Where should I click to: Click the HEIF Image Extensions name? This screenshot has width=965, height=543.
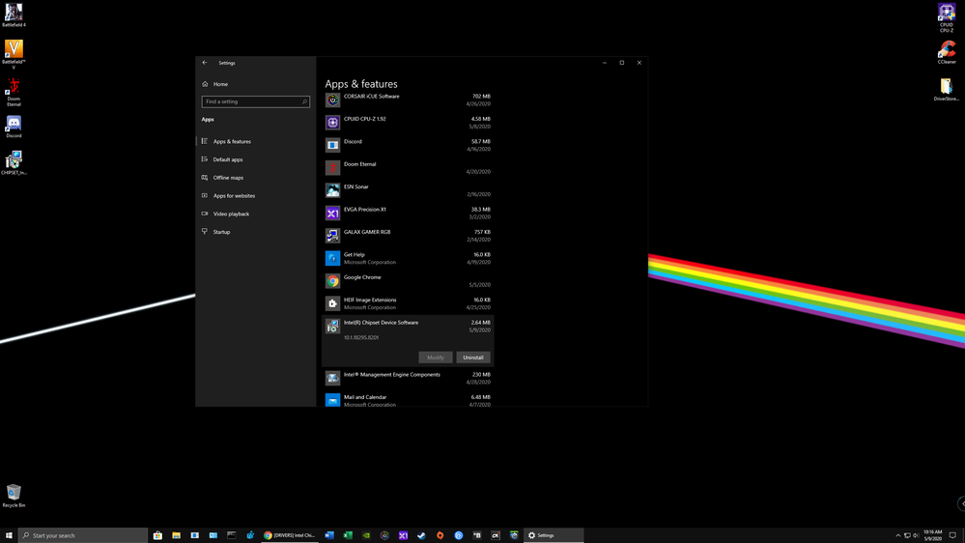pos(370,300)
